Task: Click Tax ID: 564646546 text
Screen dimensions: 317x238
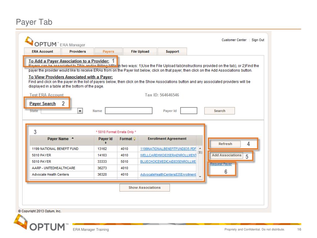Action: pyautogui.click(x=162, y=95)
